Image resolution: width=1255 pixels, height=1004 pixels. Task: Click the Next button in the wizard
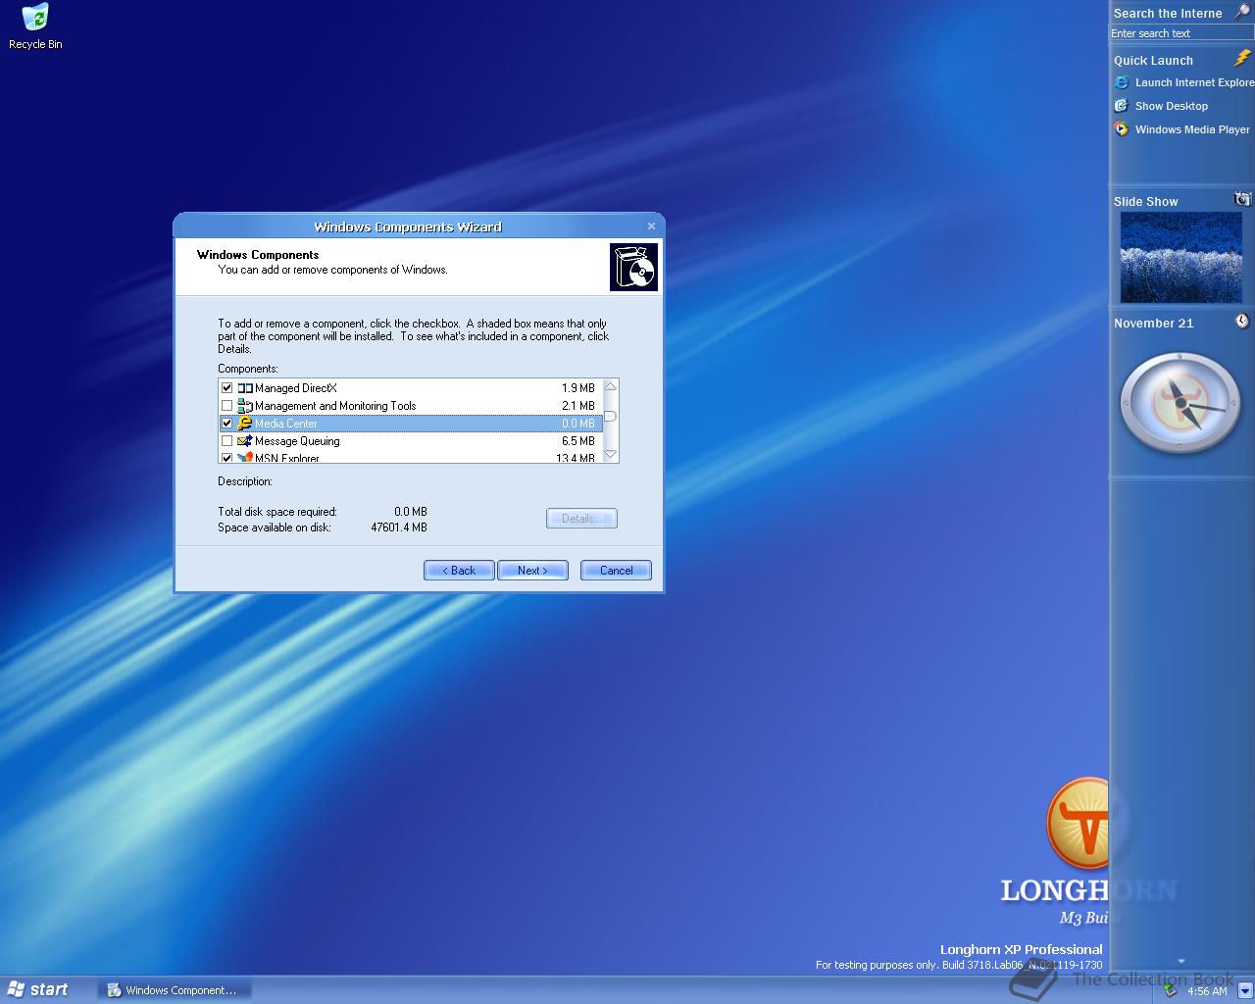(532, 571)
